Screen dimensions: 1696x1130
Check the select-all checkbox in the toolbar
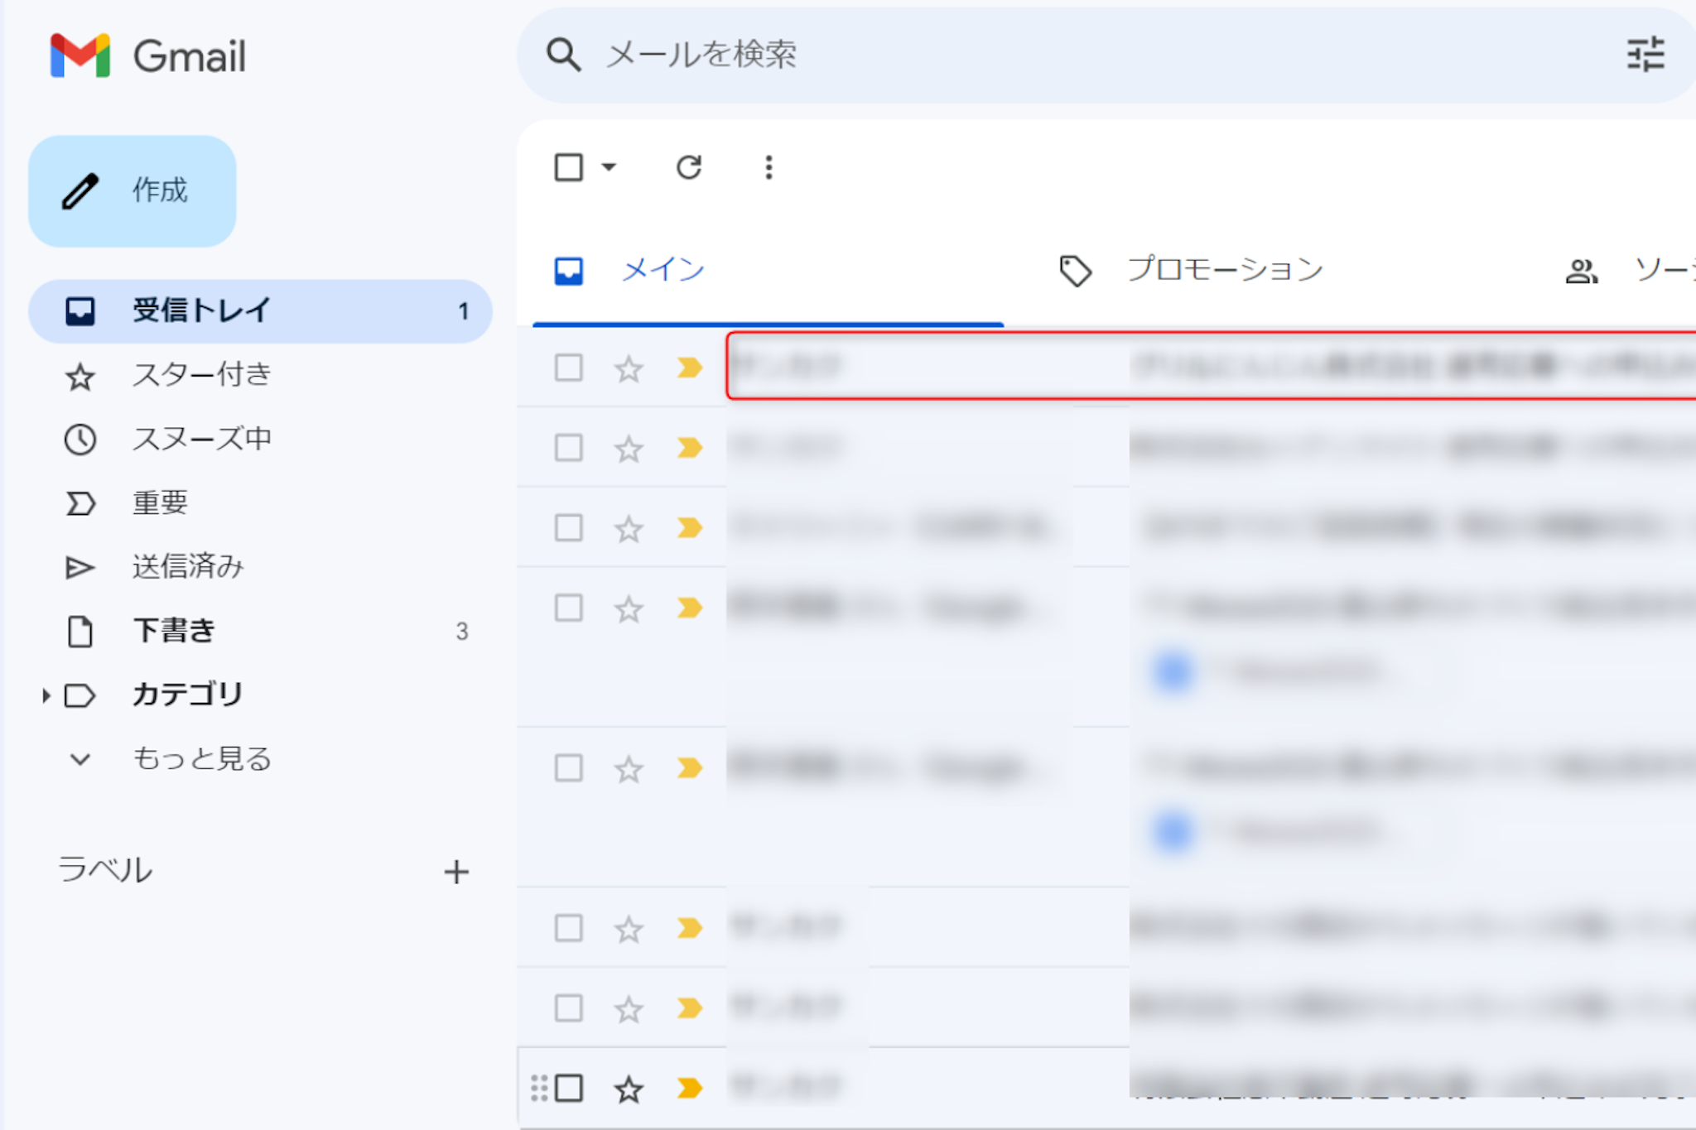[568, 168]
